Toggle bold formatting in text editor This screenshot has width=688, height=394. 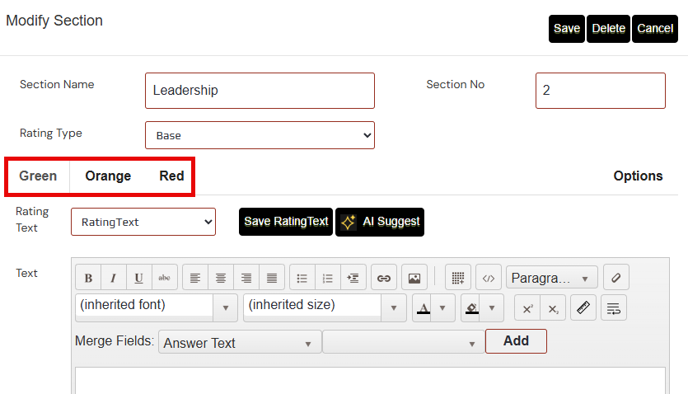pyautogui.click(x=88, y=279)
